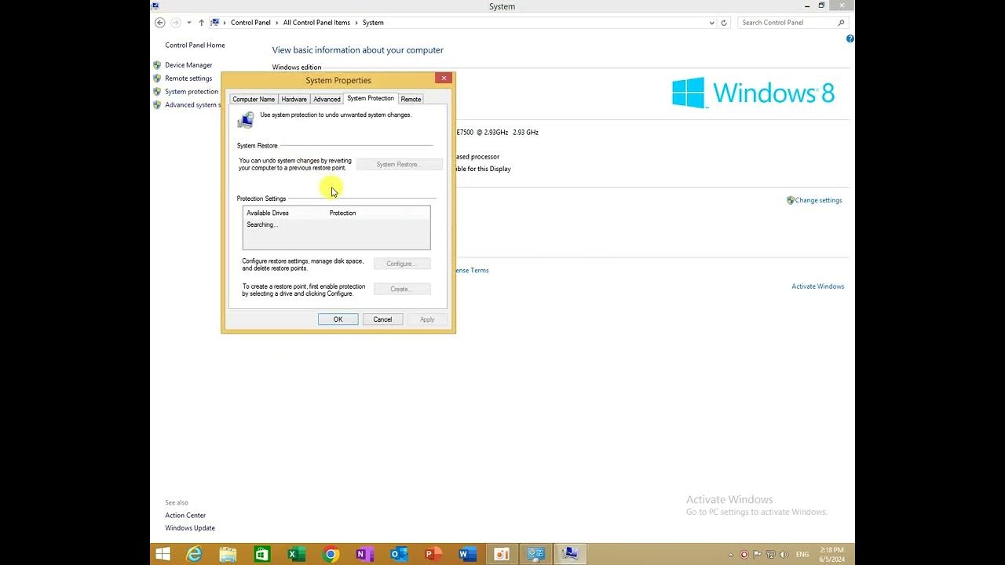Image resolution: width=1005 pixels, height=565 pixels.
Task: Click OK in System Properties
Action: pos(338,319)
